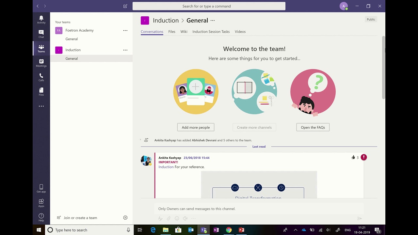Click the search or command box
The image size is (418, 235).
click(x=209, y=6)
